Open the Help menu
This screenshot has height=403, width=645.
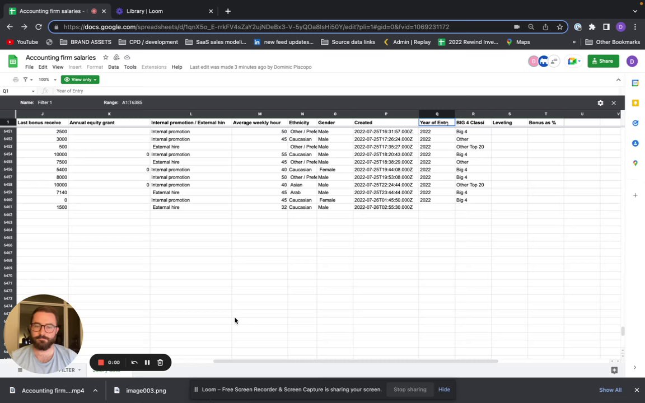pyautogui.click(x=177, y=67)
